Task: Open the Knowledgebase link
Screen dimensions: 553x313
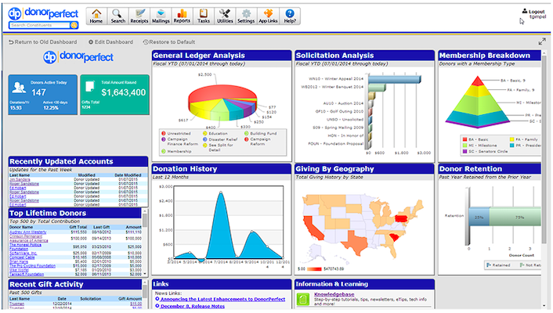Action: pyautogui.click(x=334, y=294)
